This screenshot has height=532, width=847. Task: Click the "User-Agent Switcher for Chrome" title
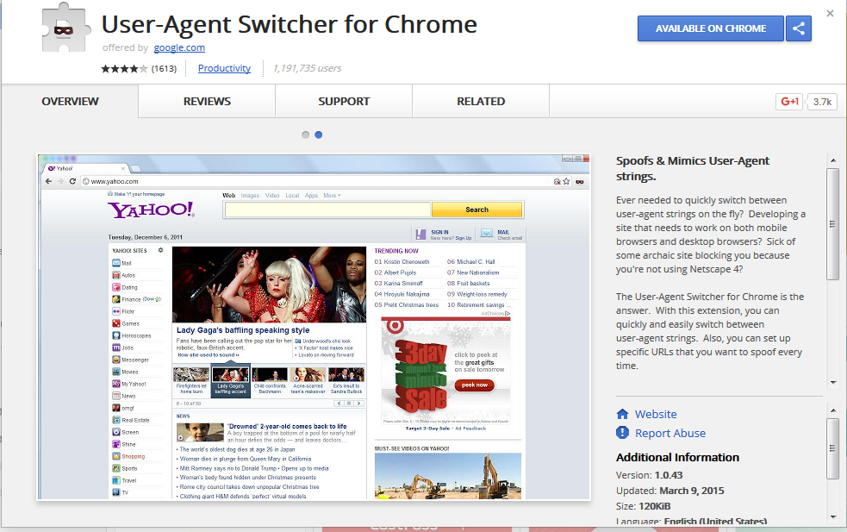[x=290, y=24]
